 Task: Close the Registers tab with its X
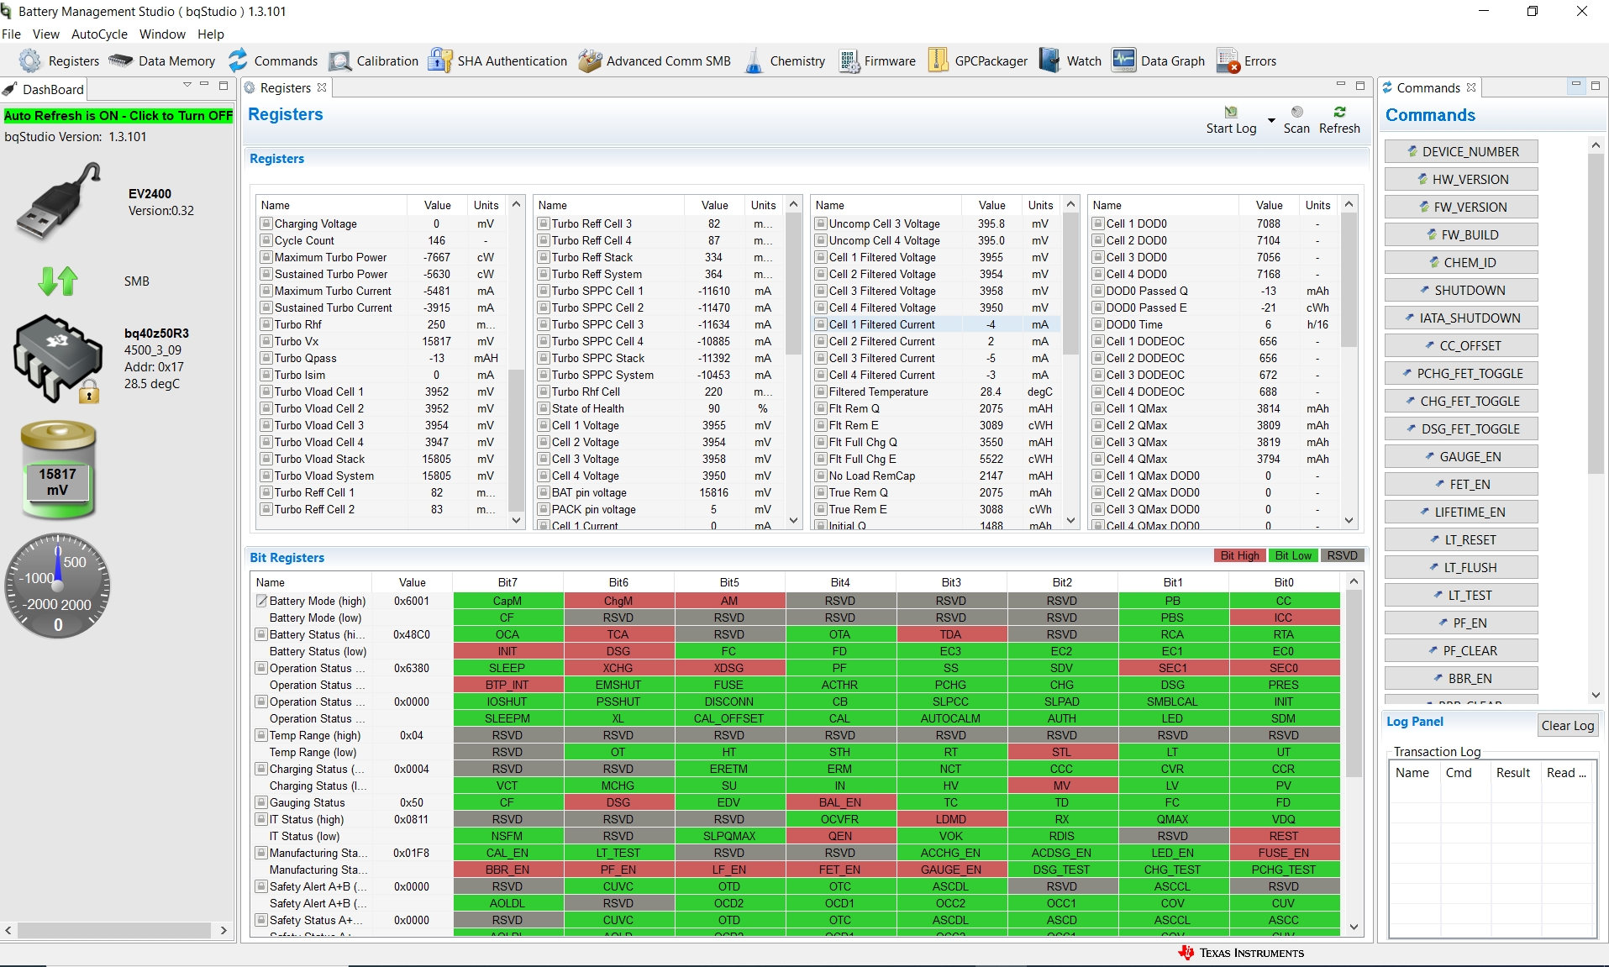tap(322, 87)
